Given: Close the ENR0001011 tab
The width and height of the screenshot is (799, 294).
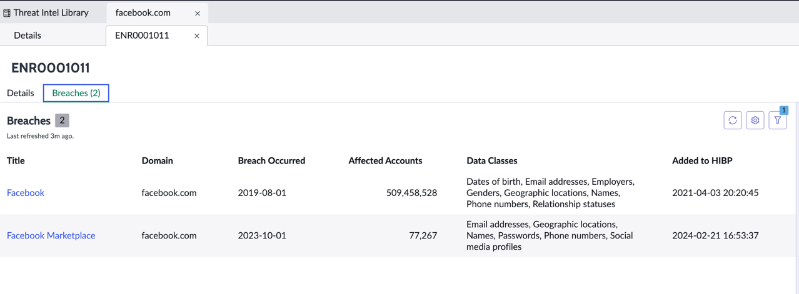Looking at the screenshot, I should (197, 36).
